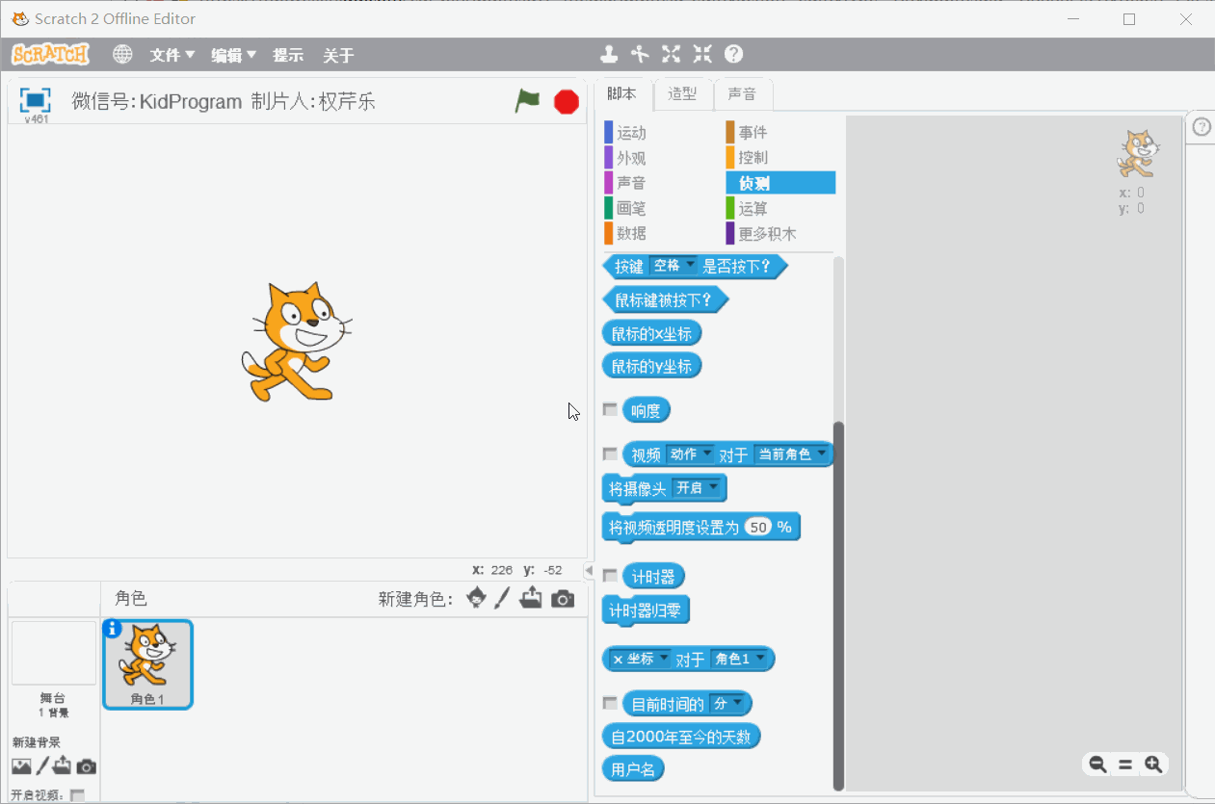Take new backdrop from camera
This screenshot has width=1215, height=804.
click(x=87, y=767)
